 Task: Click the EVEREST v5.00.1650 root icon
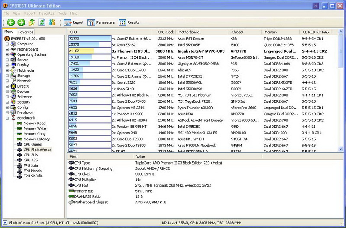click(7, 38)
